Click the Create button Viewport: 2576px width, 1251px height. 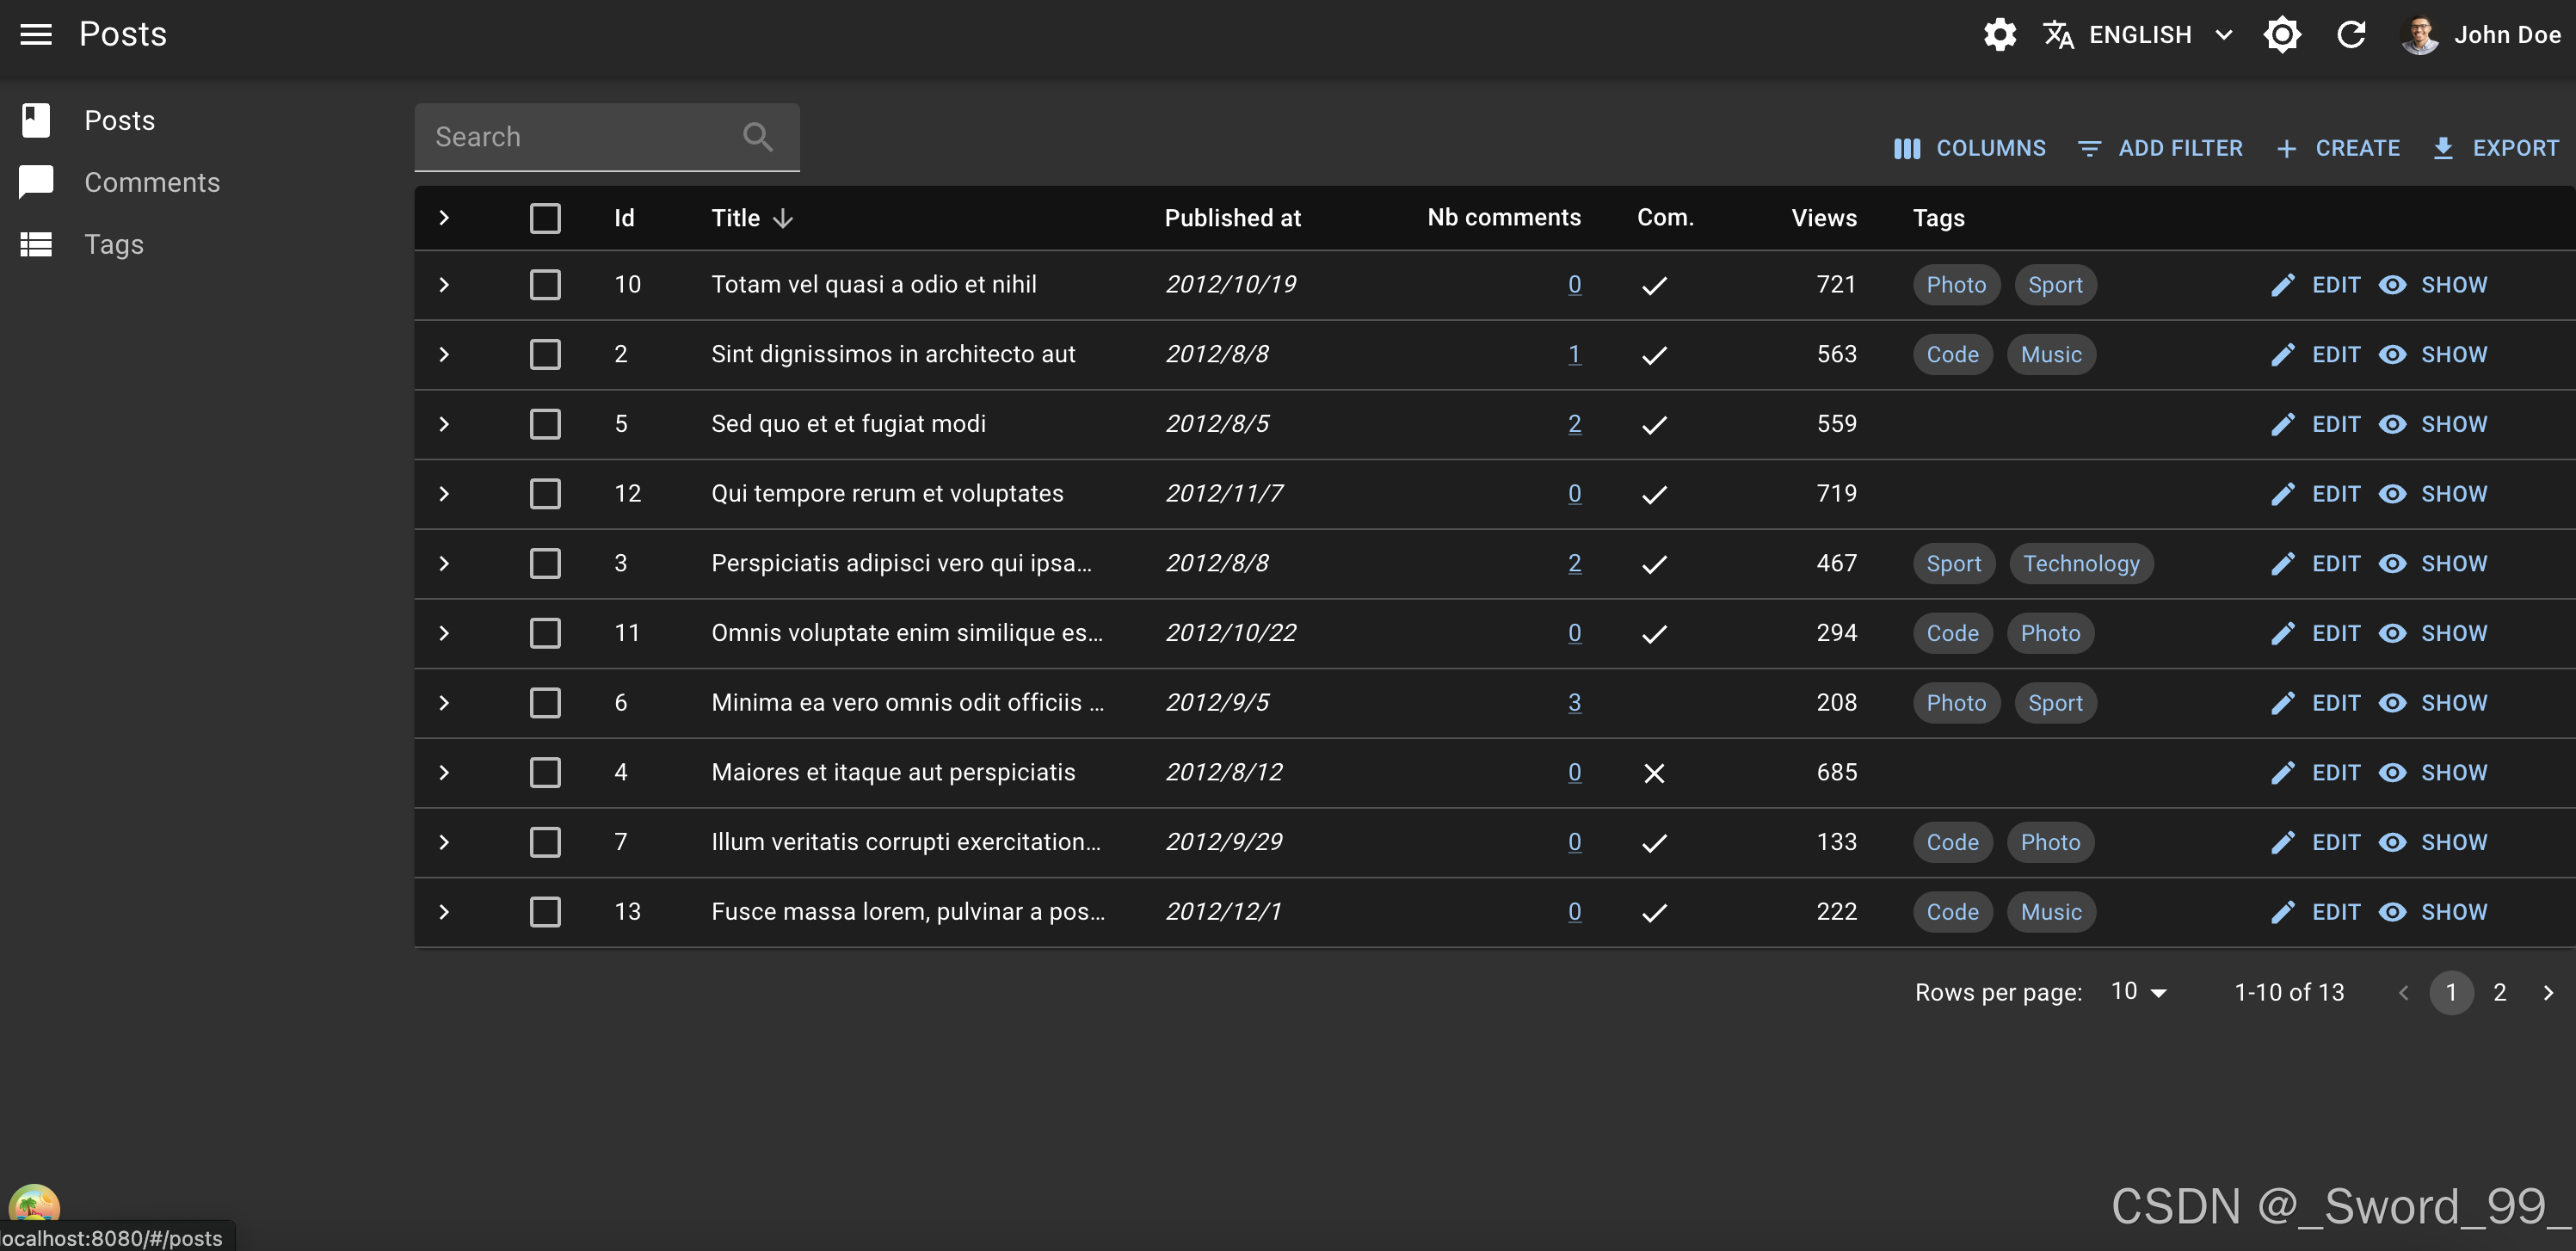click(x=2338, y=149)
